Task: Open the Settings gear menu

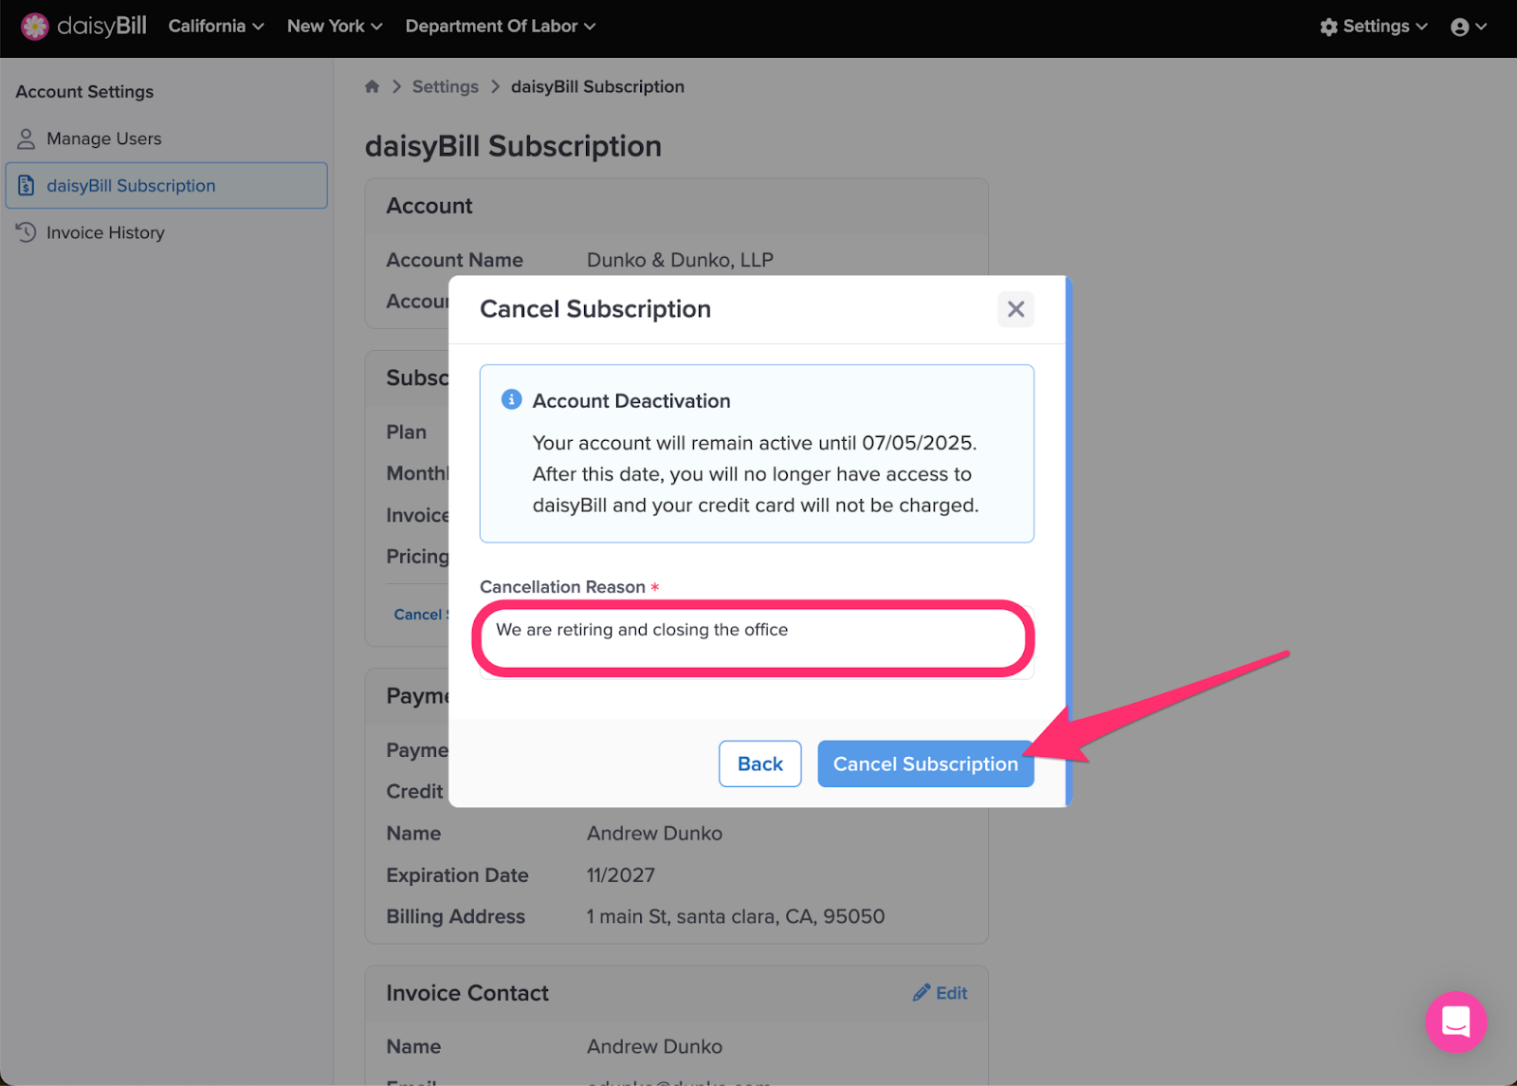Action: [1373, 27]
